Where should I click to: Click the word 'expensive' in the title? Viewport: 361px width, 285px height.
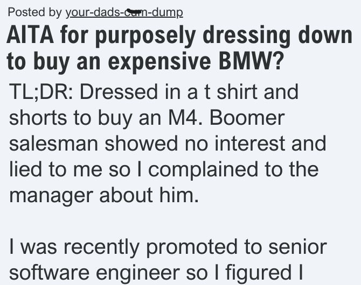click(x=159, y=62)
